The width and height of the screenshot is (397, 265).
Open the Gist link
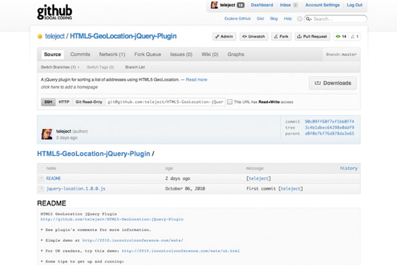pos(260,19)
